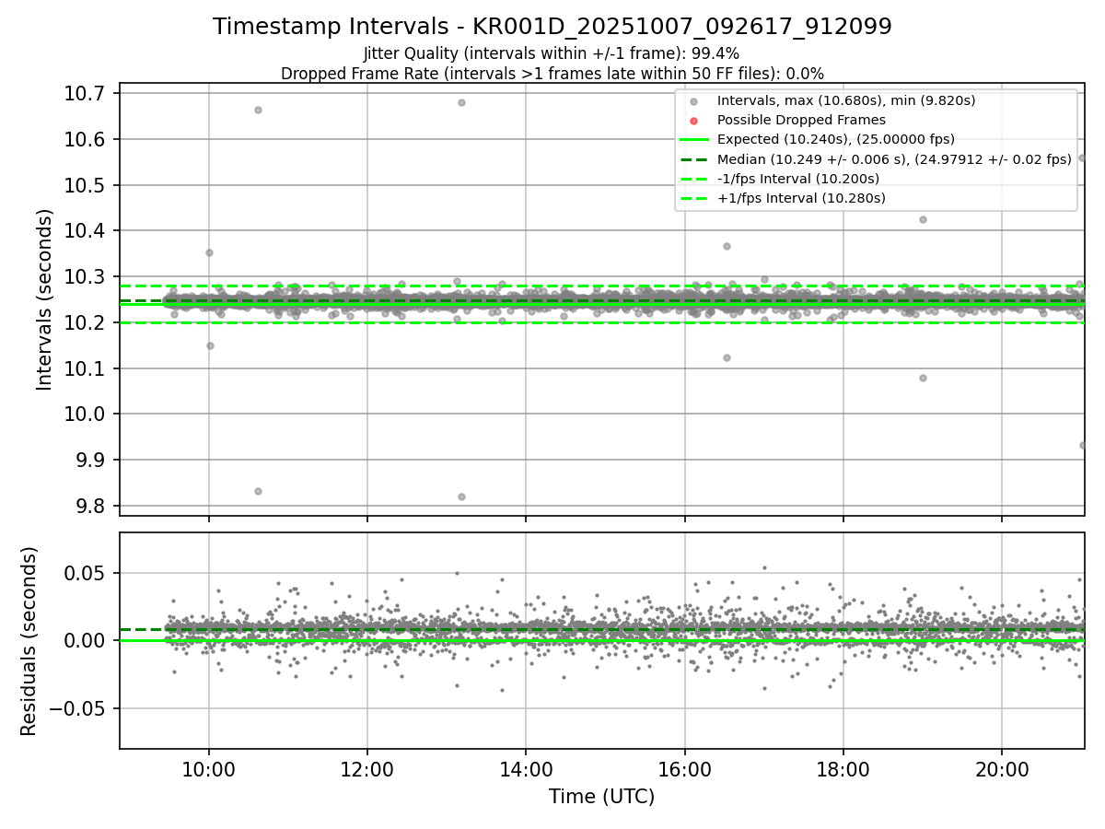Click the solid green line sample for Expected in legend
1105x829 pixels.
point(694,140)
